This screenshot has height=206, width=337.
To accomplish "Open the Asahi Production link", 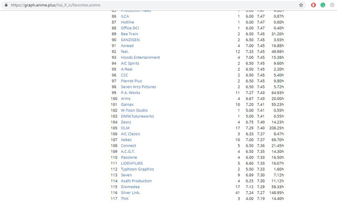I will click(136, 181).
